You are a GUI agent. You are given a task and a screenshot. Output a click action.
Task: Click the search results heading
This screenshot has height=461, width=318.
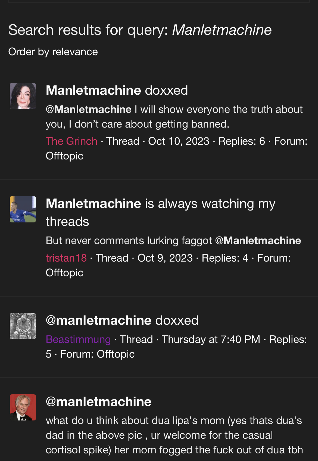pyautogui.click(x=140, y=30)
